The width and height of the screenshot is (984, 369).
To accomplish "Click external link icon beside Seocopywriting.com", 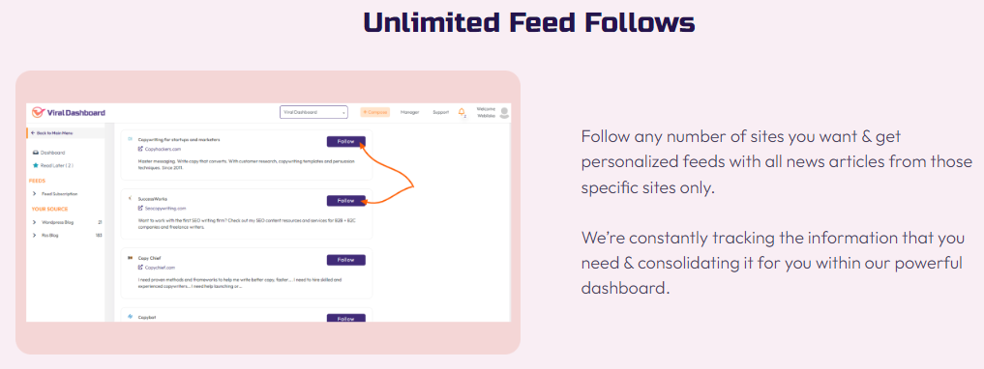I will 140,208.
